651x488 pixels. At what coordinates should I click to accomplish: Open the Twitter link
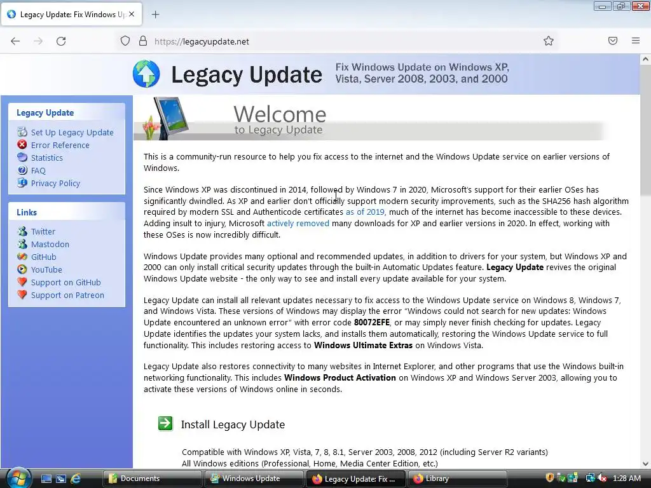coord(43,231)
